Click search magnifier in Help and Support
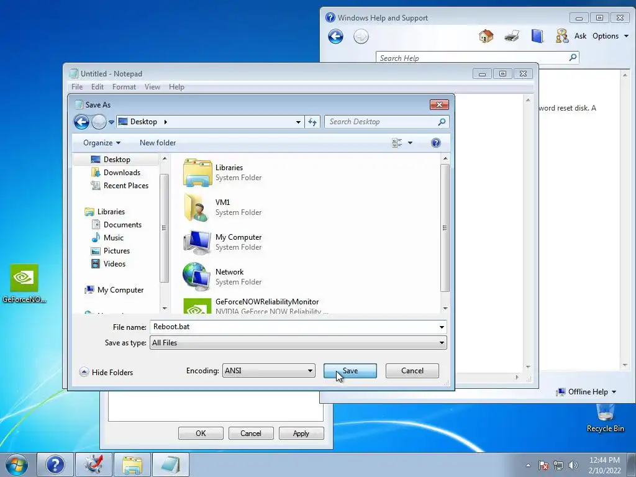 click(x=573, y=58)
